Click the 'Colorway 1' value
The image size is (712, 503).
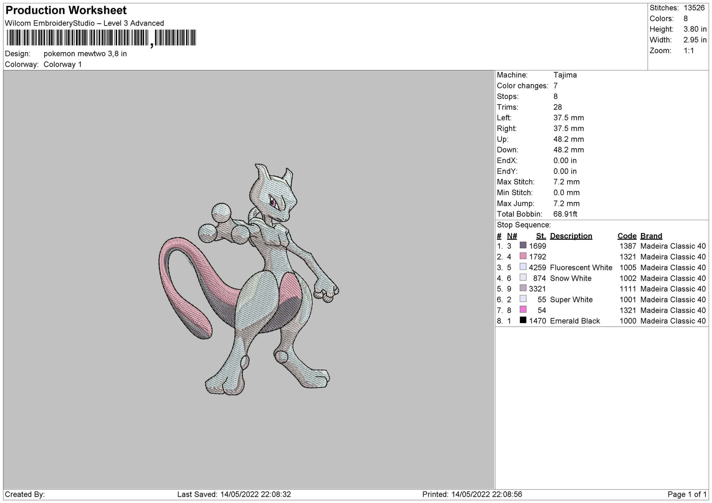click(63, 65)
